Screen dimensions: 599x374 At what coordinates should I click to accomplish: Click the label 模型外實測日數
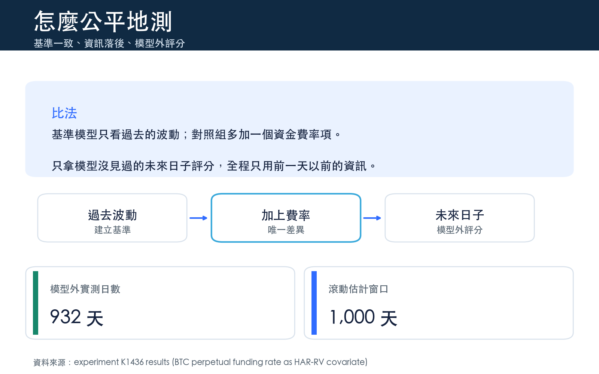[x=85, y=289]
